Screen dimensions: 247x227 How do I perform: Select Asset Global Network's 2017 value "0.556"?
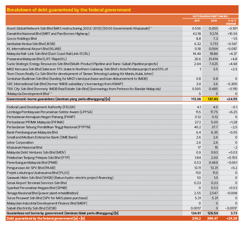[x=196, y=28]
